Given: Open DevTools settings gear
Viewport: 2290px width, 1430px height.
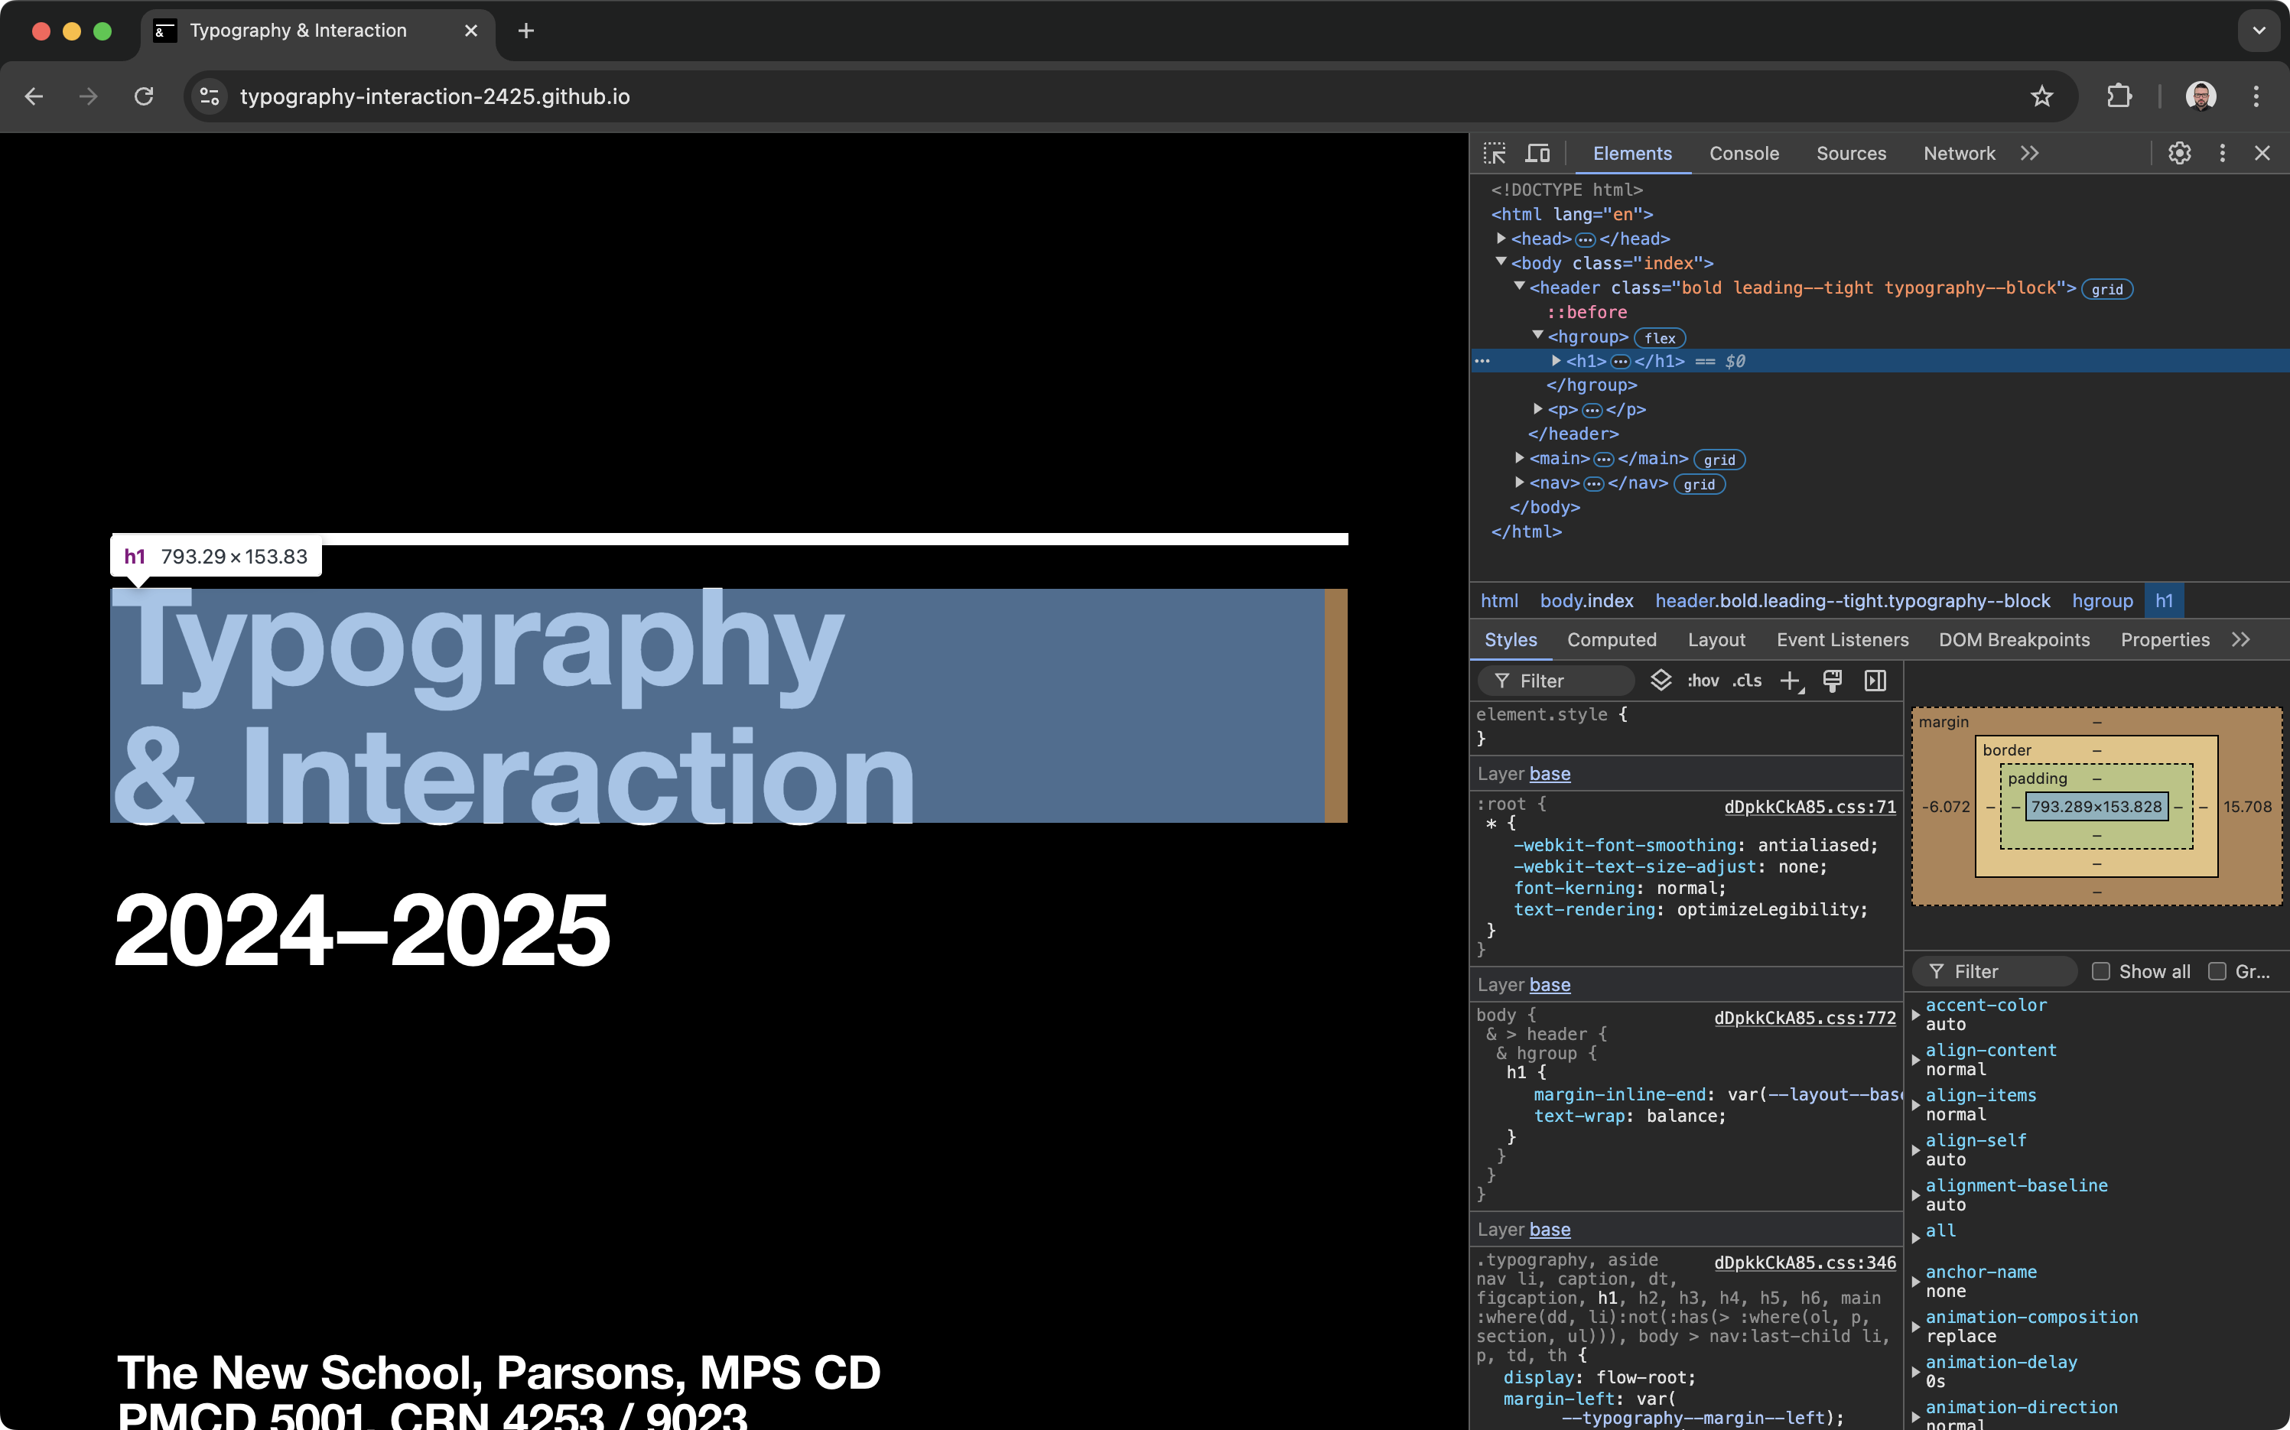Looking at the screenshot, I should pyautogui.click(x=2179, y=153).
